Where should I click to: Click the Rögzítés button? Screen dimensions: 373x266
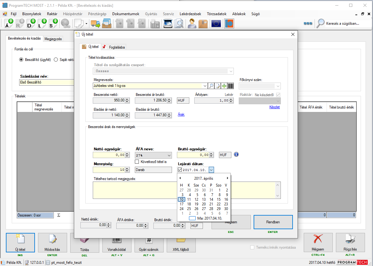click(350, 242)
